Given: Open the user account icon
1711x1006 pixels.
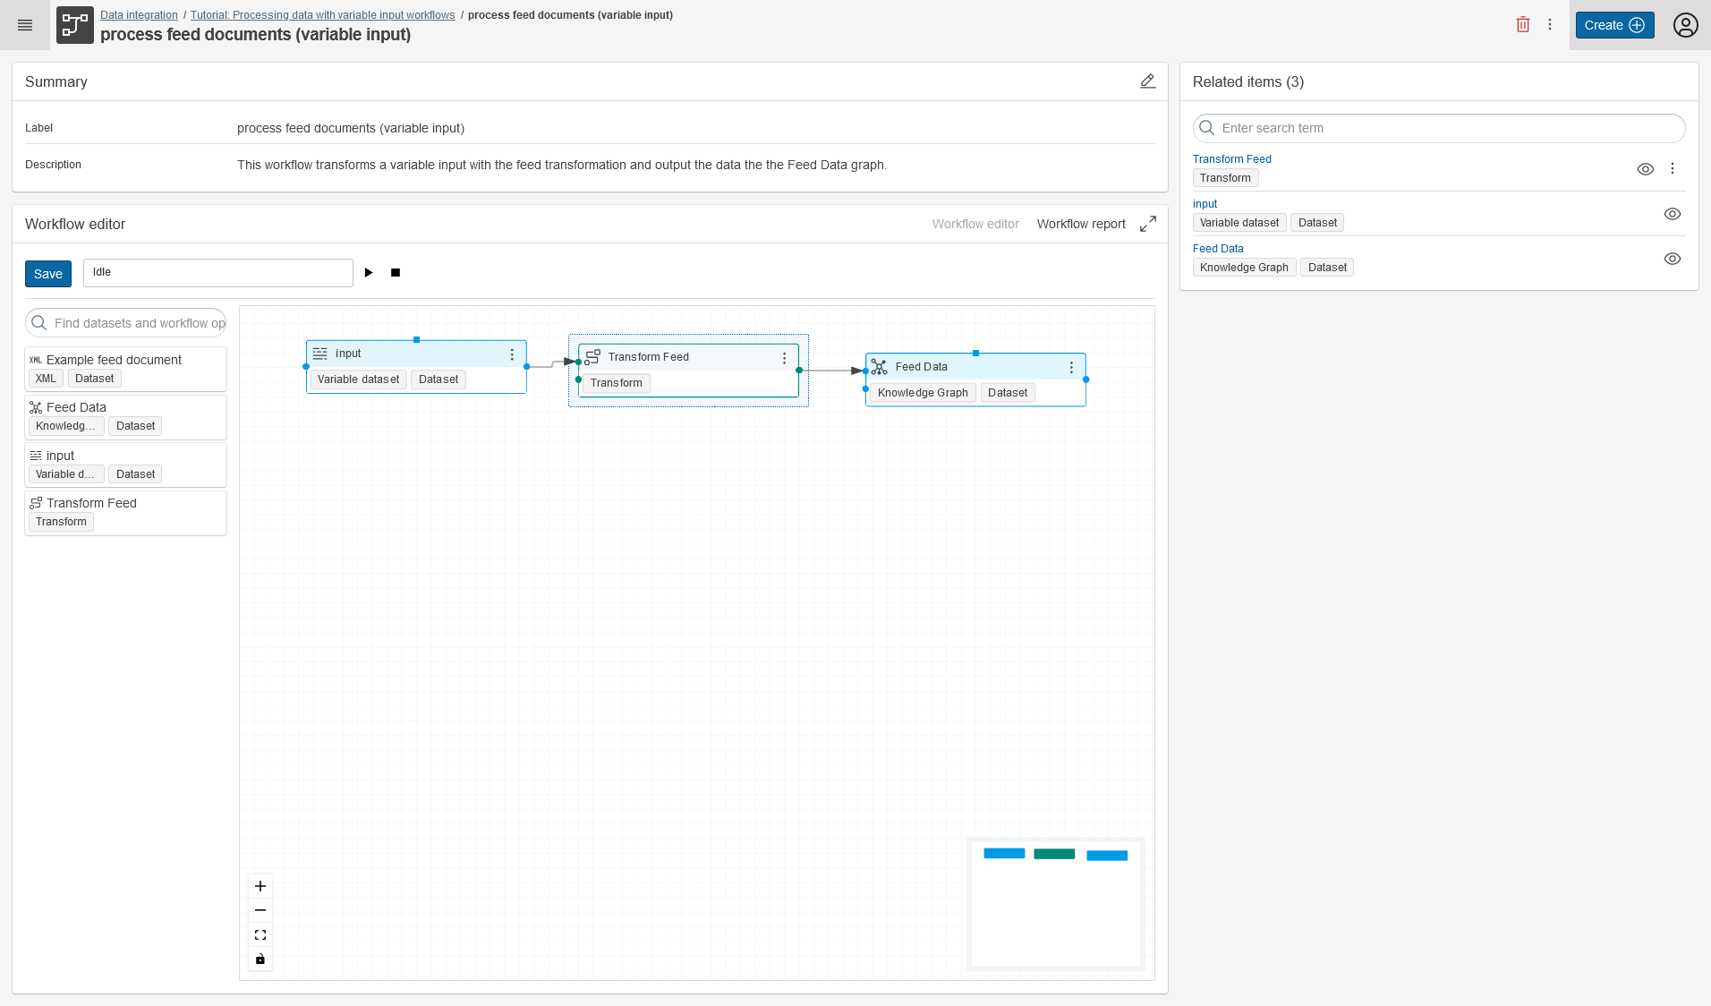Looking at the screenshot, I should point(1685,25).
